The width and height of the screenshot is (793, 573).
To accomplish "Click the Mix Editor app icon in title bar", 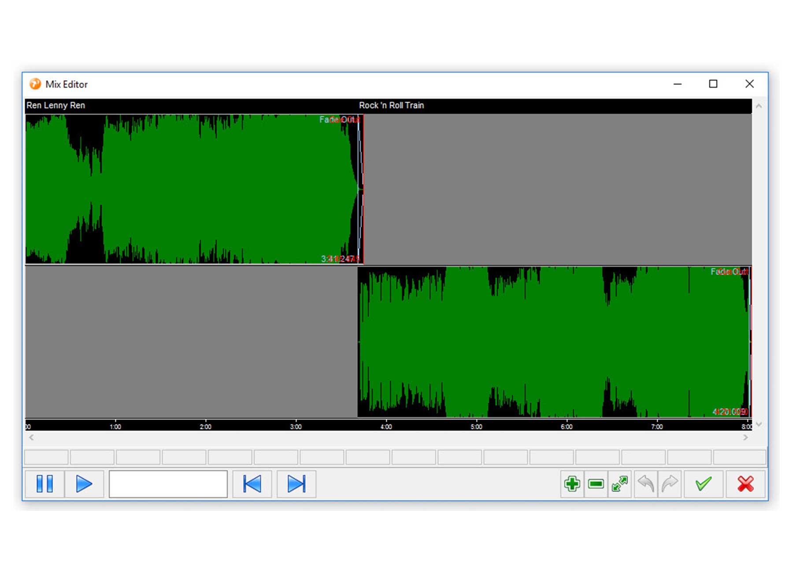I will [35, 84].
